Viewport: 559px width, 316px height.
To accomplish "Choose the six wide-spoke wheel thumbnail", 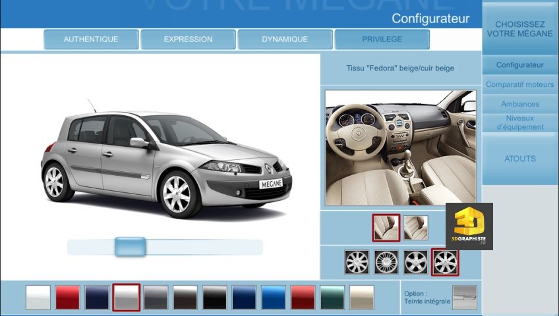I will [x=416, y=262].
